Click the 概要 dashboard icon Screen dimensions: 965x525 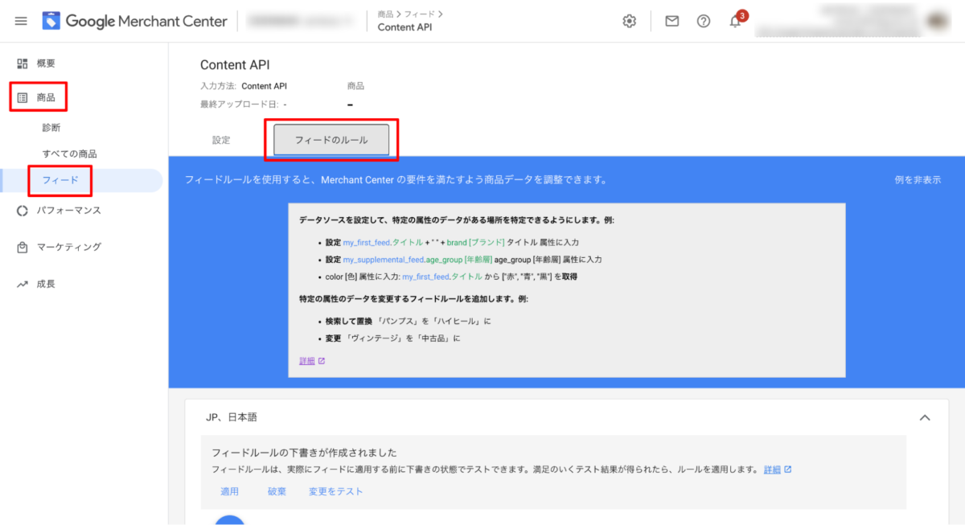coord(23,63)
